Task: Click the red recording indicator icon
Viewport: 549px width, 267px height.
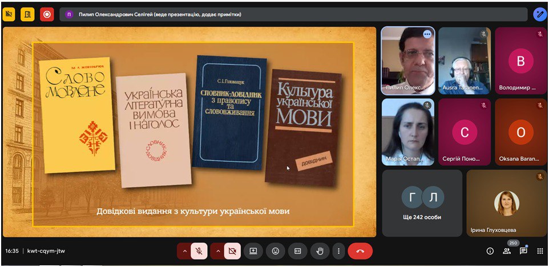Action: 47,14
